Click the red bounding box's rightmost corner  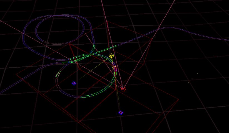click(178, 99)
